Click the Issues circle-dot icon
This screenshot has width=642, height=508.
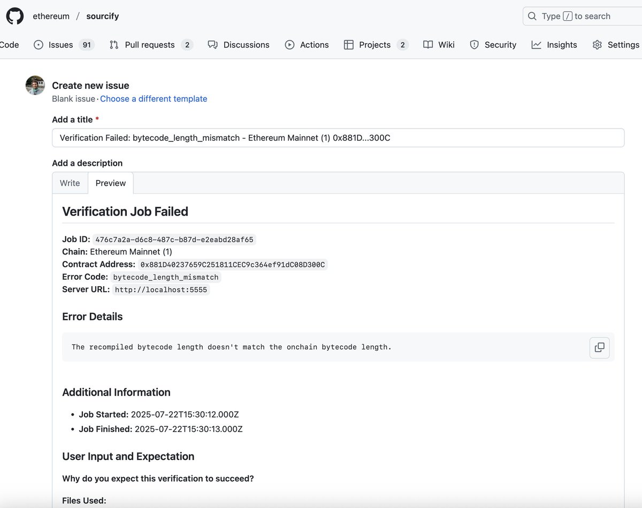[39, 45]
